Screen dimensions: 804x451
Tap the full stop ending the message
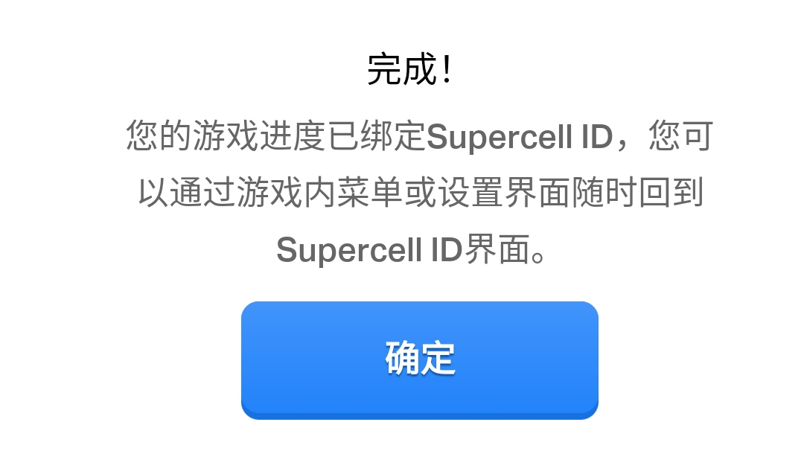pos(538,258)
